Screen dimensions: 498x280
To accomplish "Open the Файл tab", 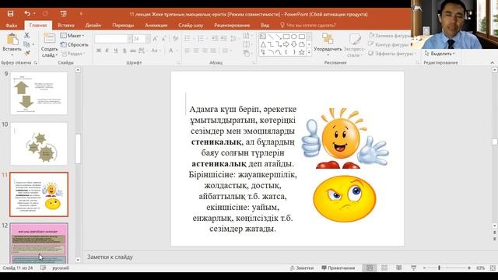I will click(x=12, y=25).
